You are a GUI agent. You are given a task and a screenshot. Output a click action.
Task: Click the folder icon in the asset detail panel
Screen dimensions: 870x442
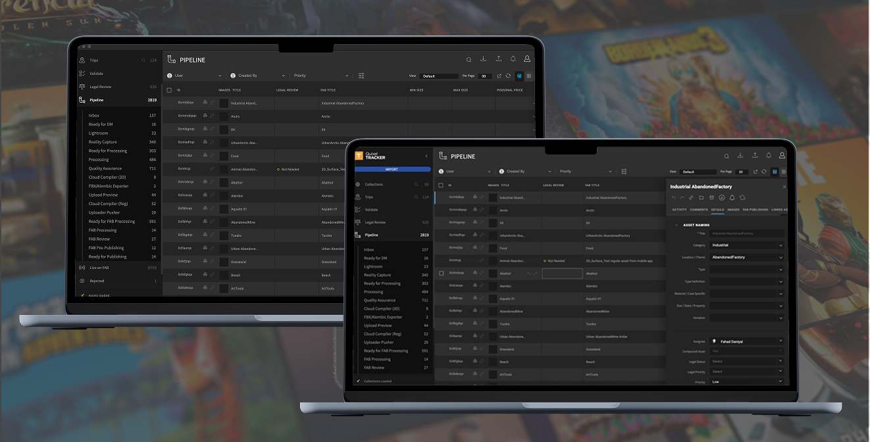coord(702,197)
